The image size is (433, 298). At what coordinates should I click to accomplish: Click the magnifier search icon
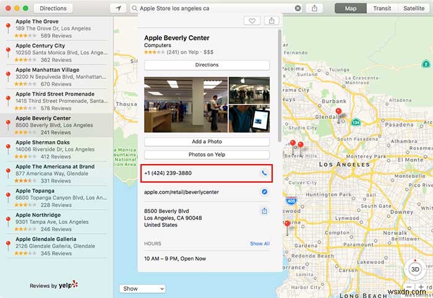(134, 8)
